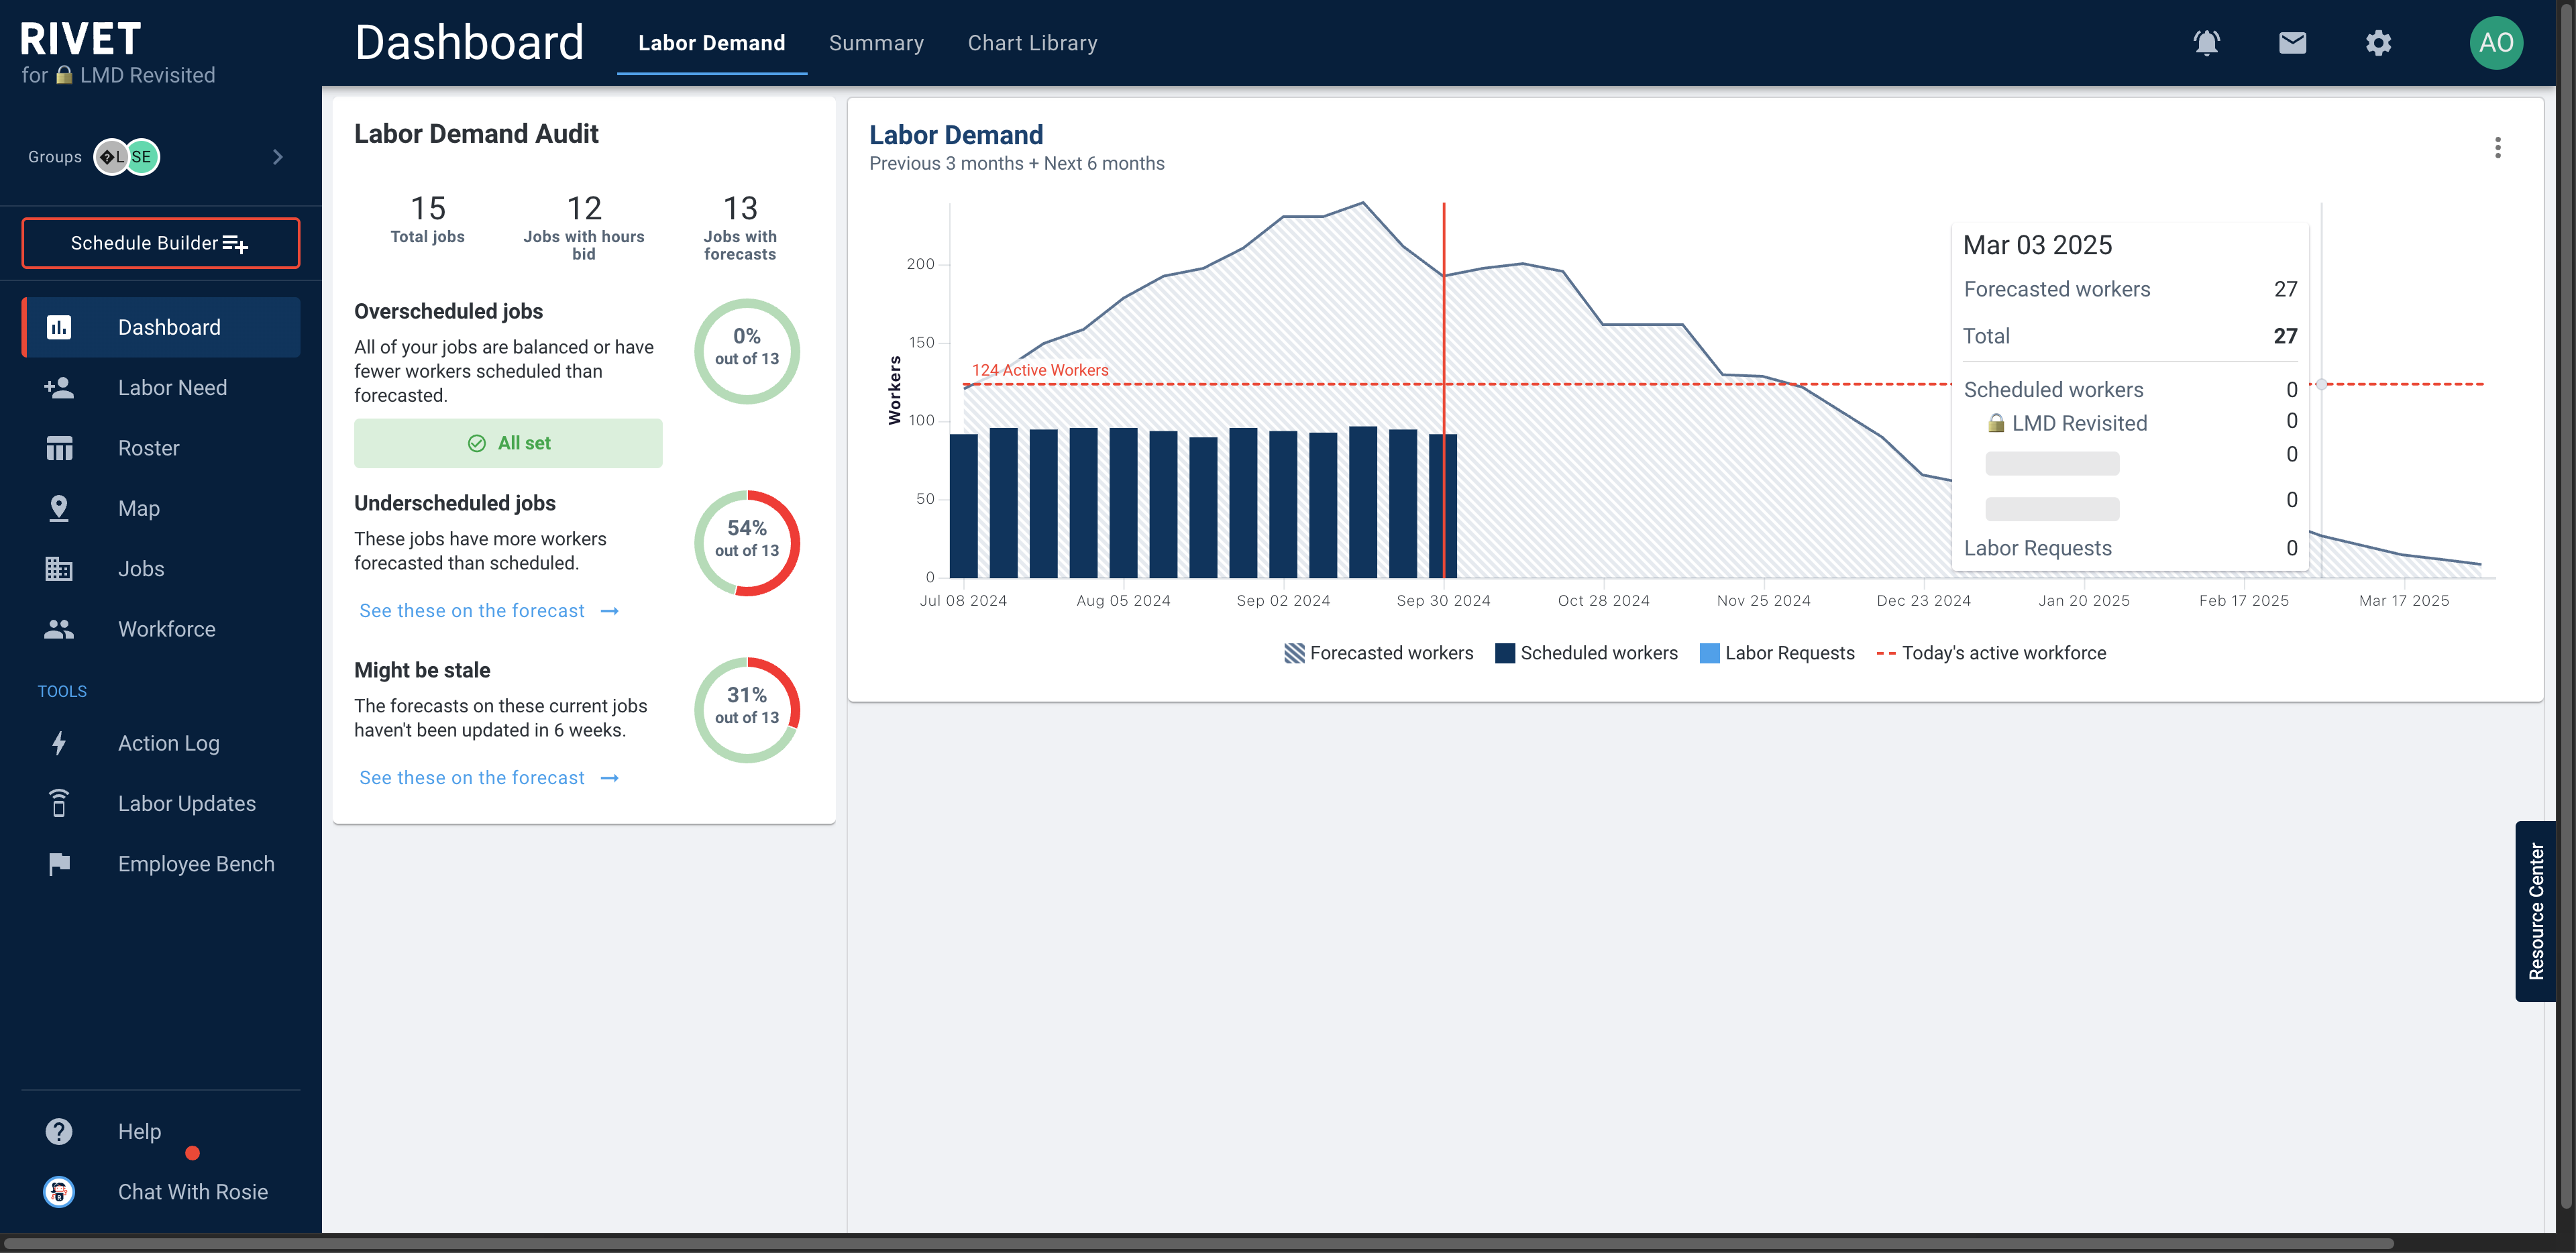Toggle Today's active workforce legend series
The image size is (2576, 1253).
[x=1991, y=653]
